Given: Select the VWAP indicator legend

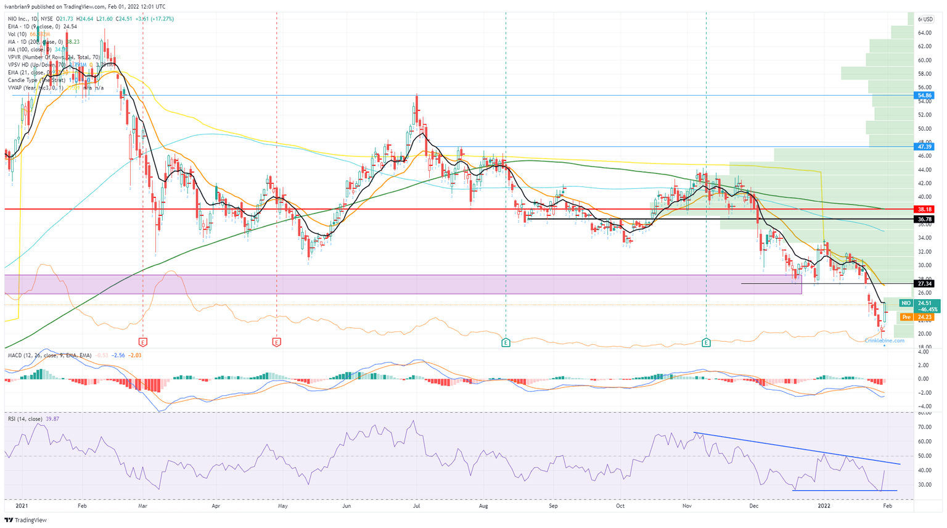Looking at the screenshot, I should (36, 88).
